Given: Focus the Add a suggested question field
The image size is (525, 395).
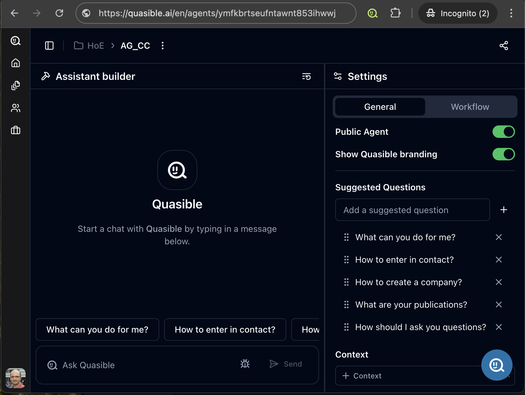Looking at the screenshot, I should (x=412, y=210).
